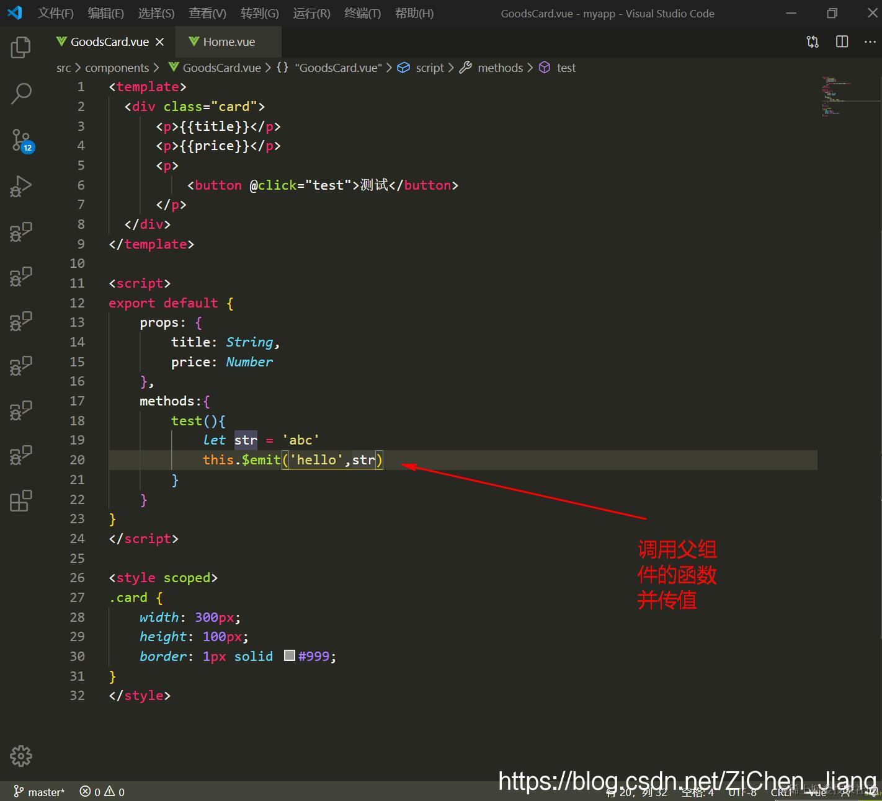Click 'style scoped' tag on line 26
The height and width of the screenshot is (801, 882).
point(163,578)
